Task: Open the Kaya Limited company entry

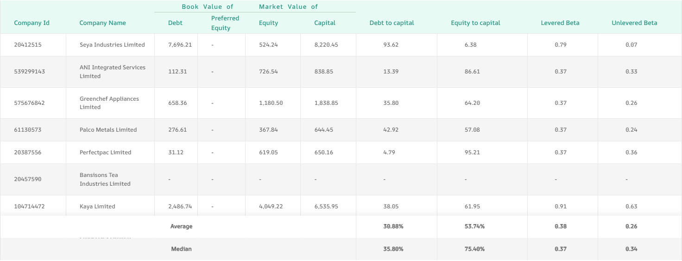Action: pyautogui.click(x=97, y=206)
